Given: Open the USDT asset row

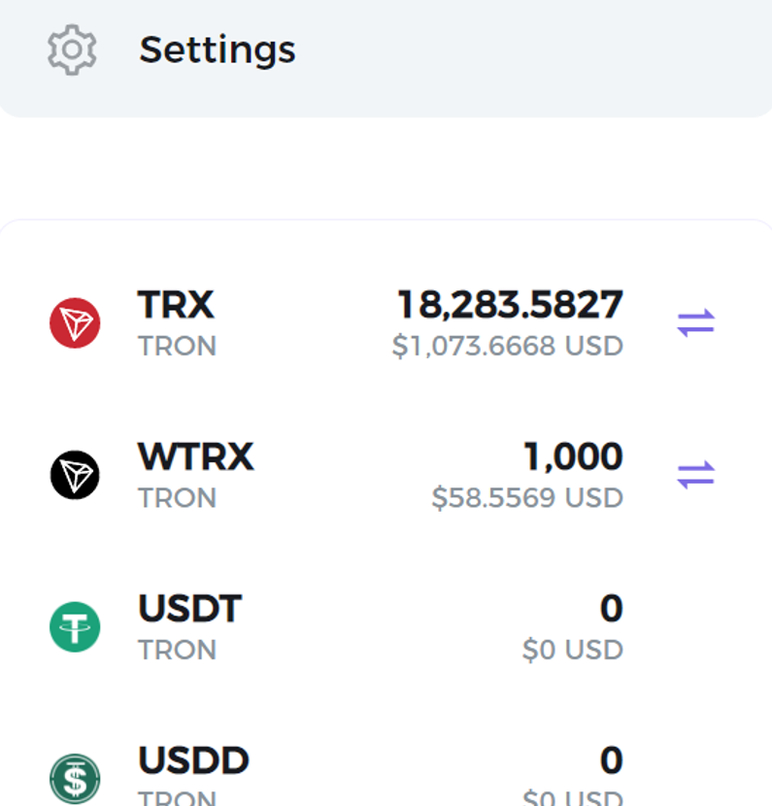Looking at the screenshot, I should pyautogui.click(x=386, y=627).
